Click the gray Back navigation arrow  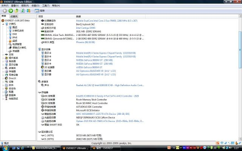click(x=5, y=11)
